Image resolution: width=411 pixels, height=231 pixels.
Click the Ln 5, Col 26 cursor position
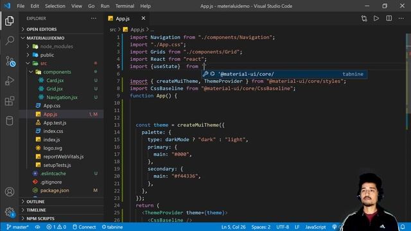[x=233, y=227]
